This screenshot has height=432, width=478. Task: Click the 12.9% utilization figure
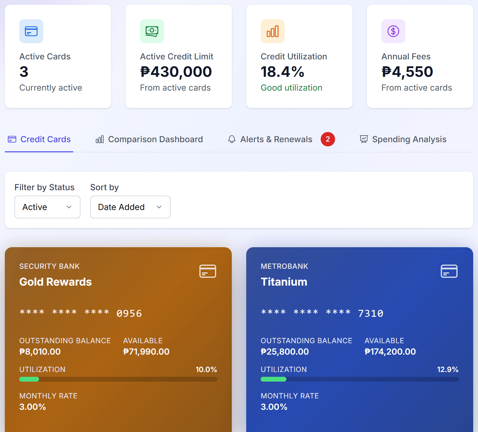click(x=448, y=369)
